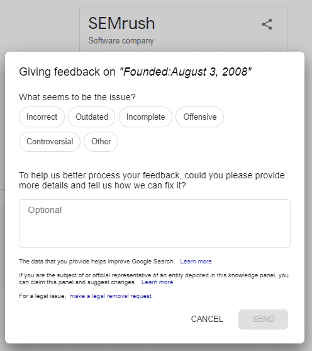Focus the Optional details text box
The height and width of the screenshot is (351, 312).
coord(155,224)
